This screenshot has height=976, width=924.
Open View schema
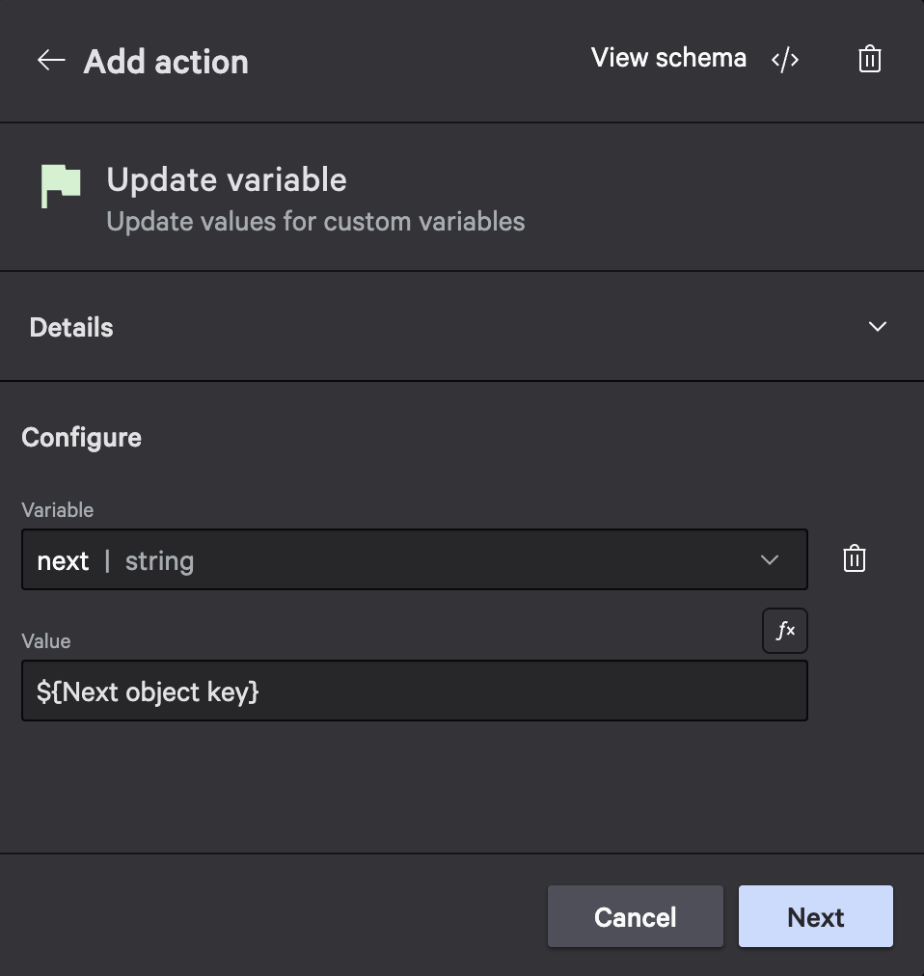click(x=668, y=58)
